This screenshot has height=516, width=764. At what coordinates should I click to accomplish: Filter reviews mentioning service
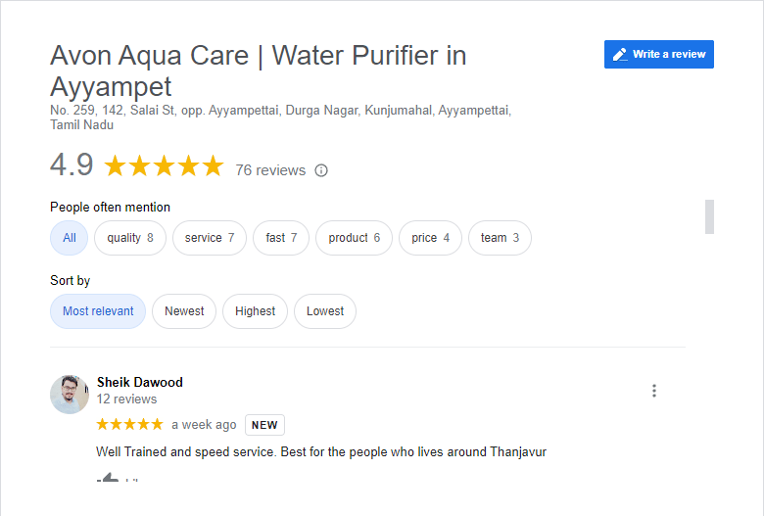(210, 238)
